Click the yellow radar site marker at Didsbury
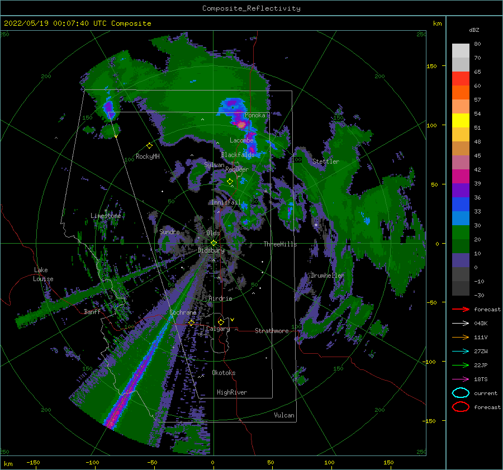 pyautogui.click(x=213, y=243)
